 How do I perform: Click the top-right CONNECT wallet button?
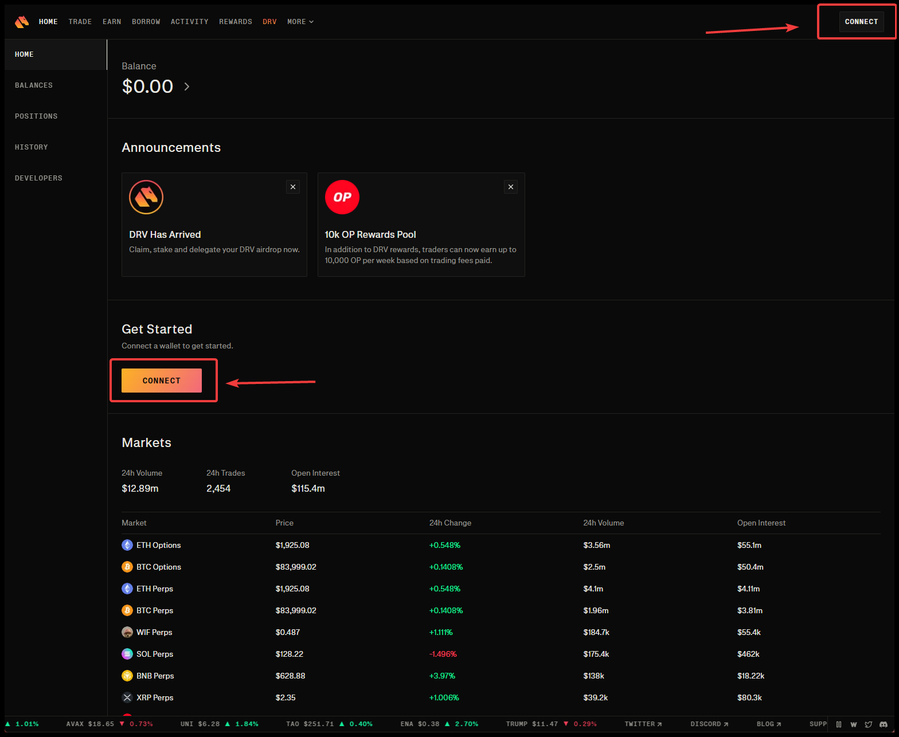(861, 22)
